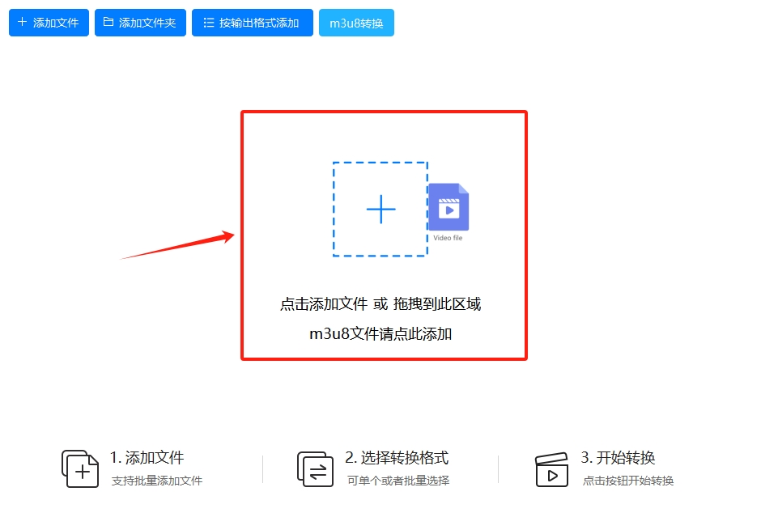This screenshot has height=517, width=761.
Task: Click the add-file icon beside 1. 添加文件
Action: (x=80, y=468)
